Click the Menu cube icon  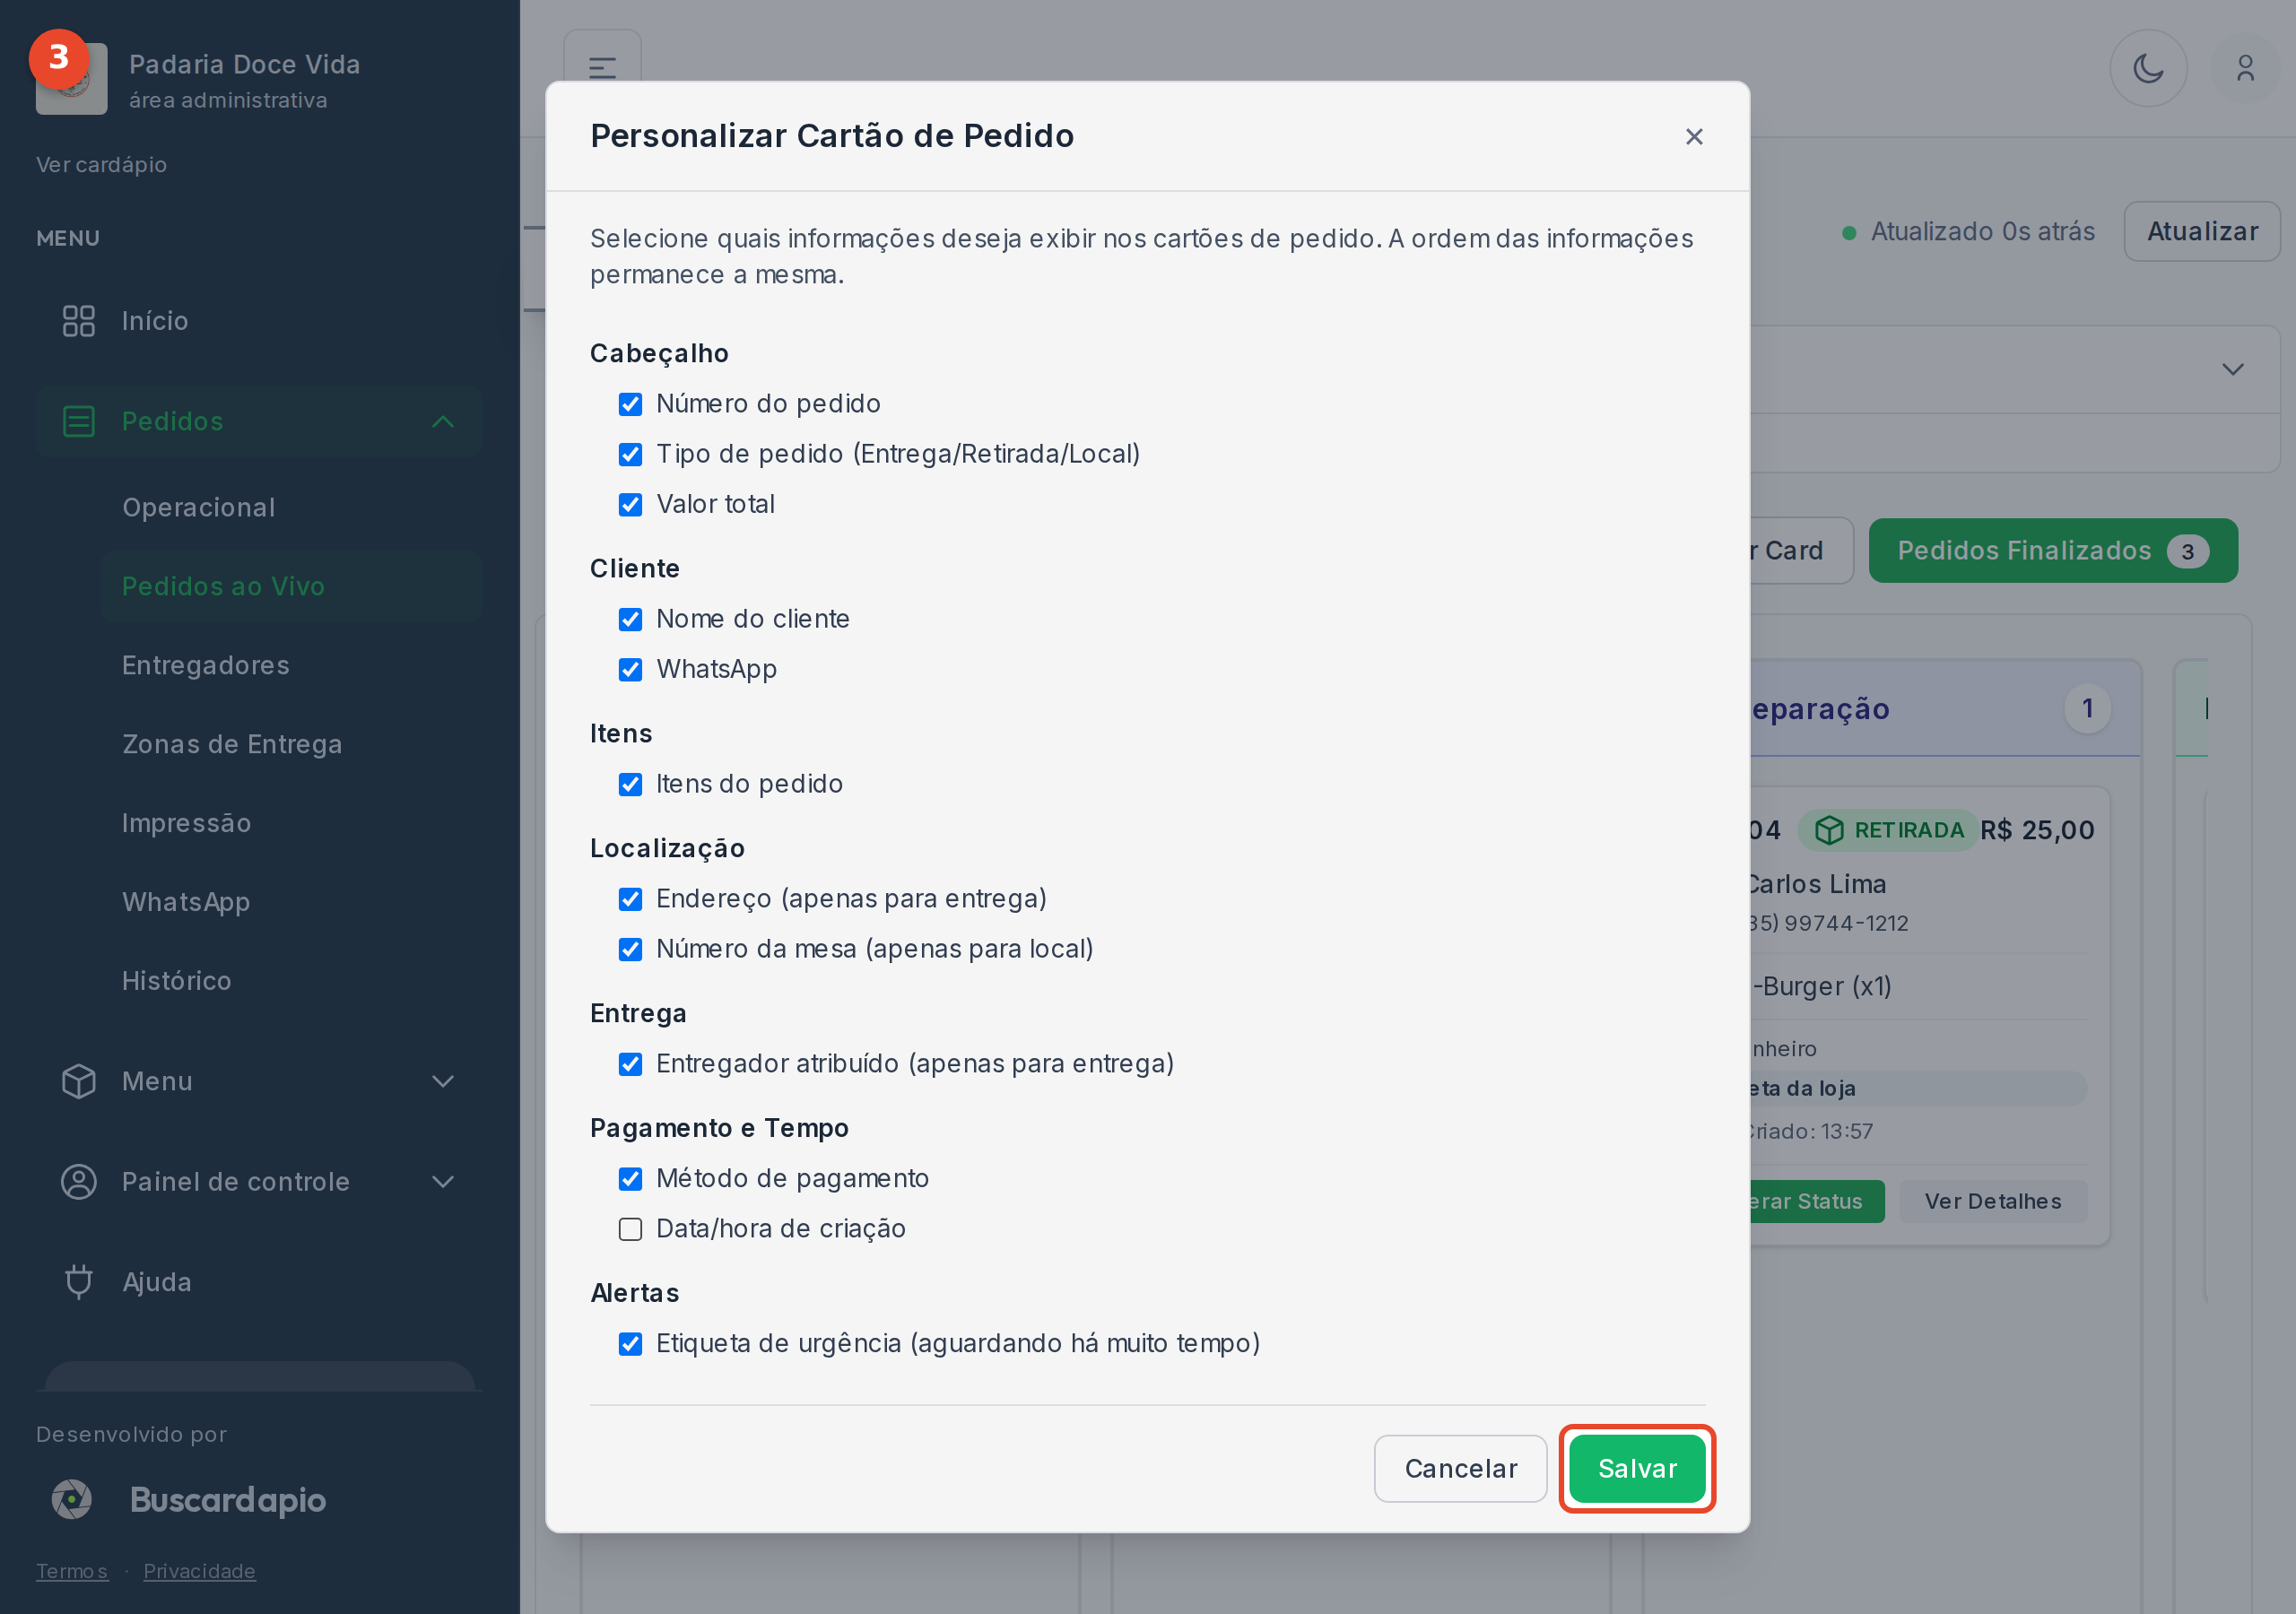click(x=78, y=1081)
